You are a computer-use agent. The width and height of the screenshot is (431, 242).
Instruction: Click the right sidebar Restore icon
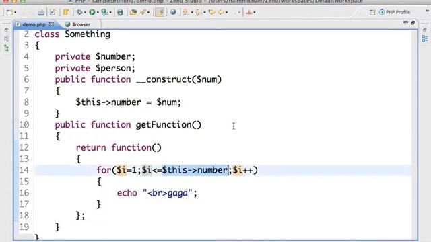424,30
